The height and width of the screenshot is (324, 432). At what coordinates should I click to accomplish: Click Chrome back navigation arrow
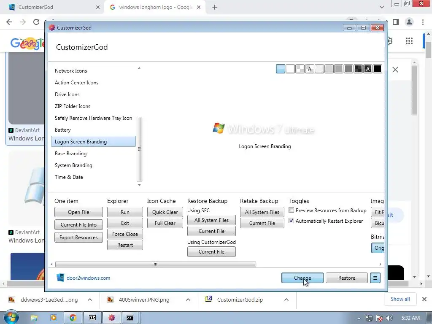pyautogui.click(x=9, y=22)
